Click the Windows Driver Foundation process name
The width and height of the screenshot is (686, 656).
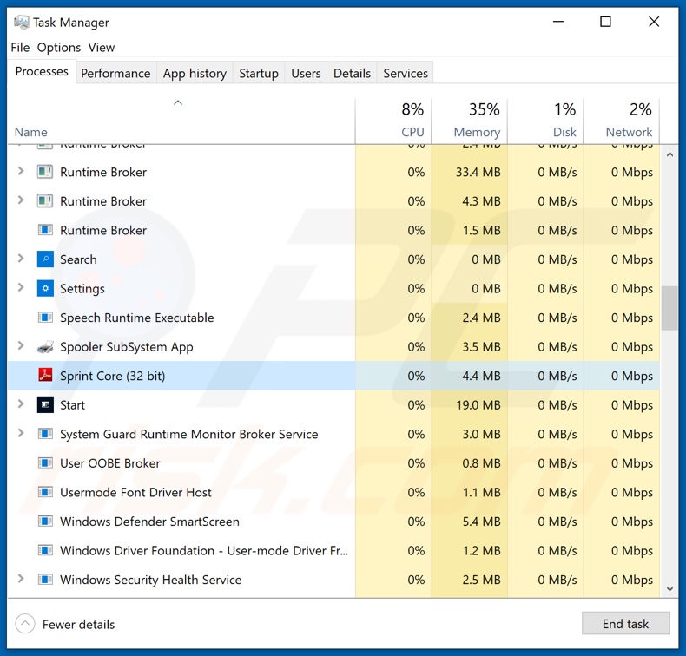[204, 550]
